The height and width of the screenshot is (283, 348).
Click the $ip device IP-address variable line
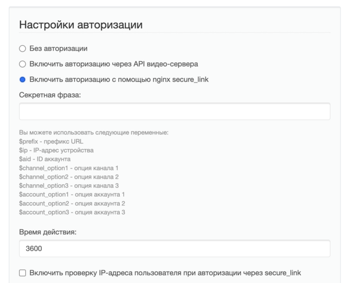pyautogui.click(x=56, y=150)
